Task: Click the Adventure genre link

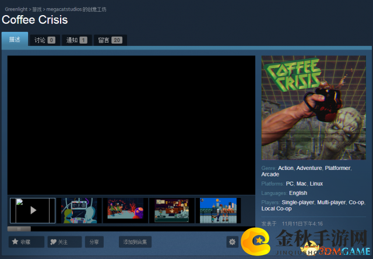Action: coord(309,168)
